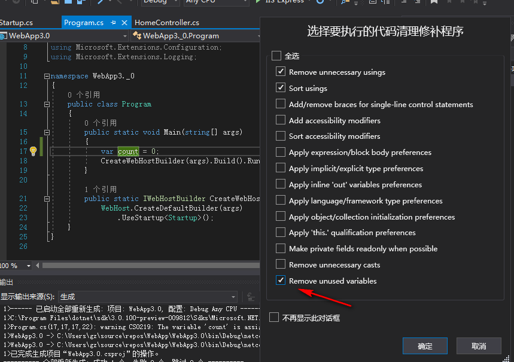This screenshot has width=514, height=362.
Task: Select the Program.cs tab
Action: coord(84,23)
